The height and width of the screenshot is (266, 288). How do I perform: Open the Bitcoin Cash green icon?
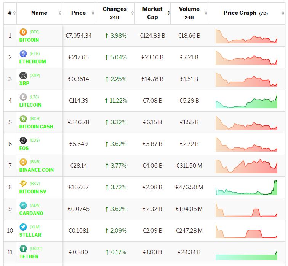coord(23,119)
